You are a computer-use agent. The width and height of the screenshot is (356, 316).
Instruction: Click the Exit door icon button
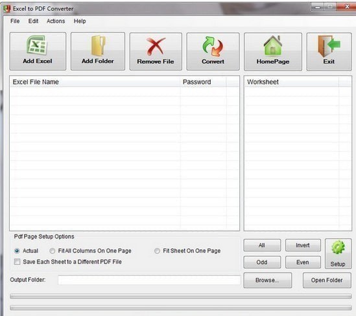329,52
